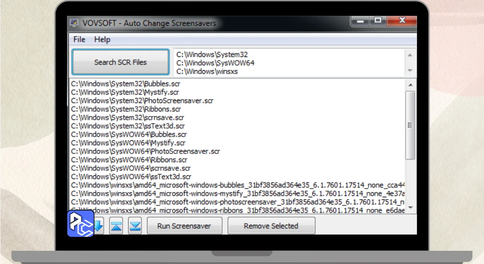Select C:\Windows\SysWOW64\Ribbons.scr
Image resolution: width=484 pixels, height=264 pixels.
pos(129,160)
